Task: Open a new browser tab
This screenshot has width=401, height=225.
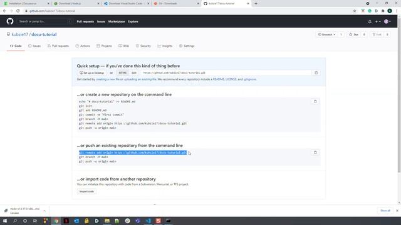Action: (x=256, y=4)
